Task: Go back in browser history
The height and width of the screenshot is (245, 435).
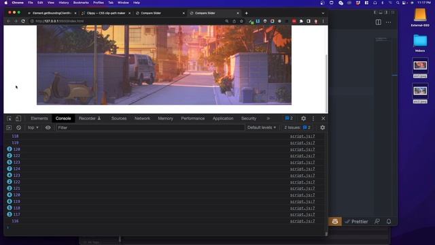Action: click(x=9, y=21)
